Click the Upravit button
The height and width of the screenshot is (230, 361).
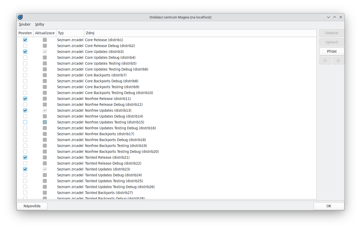click(332, 42)
